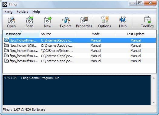Select the \\DG\Shares\Intern... source cell

57,51
